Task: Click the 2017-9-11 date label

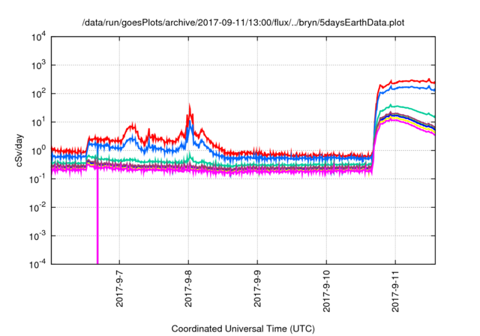Action: pyautogui.click(x=395, y=291)
